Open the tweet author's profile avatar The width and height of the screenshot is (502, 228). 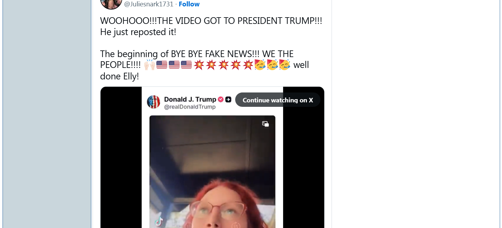(x=111, y=3)
